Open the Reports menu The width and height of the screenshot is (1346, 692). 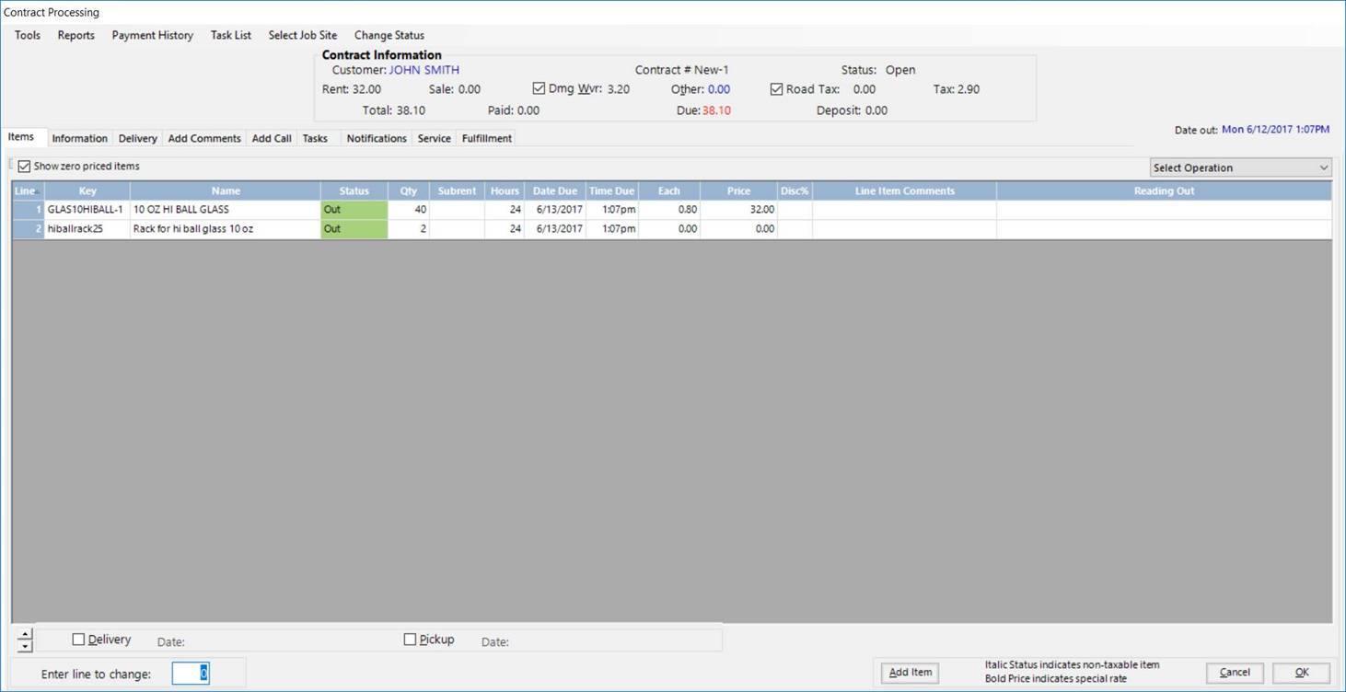[75, 35]
